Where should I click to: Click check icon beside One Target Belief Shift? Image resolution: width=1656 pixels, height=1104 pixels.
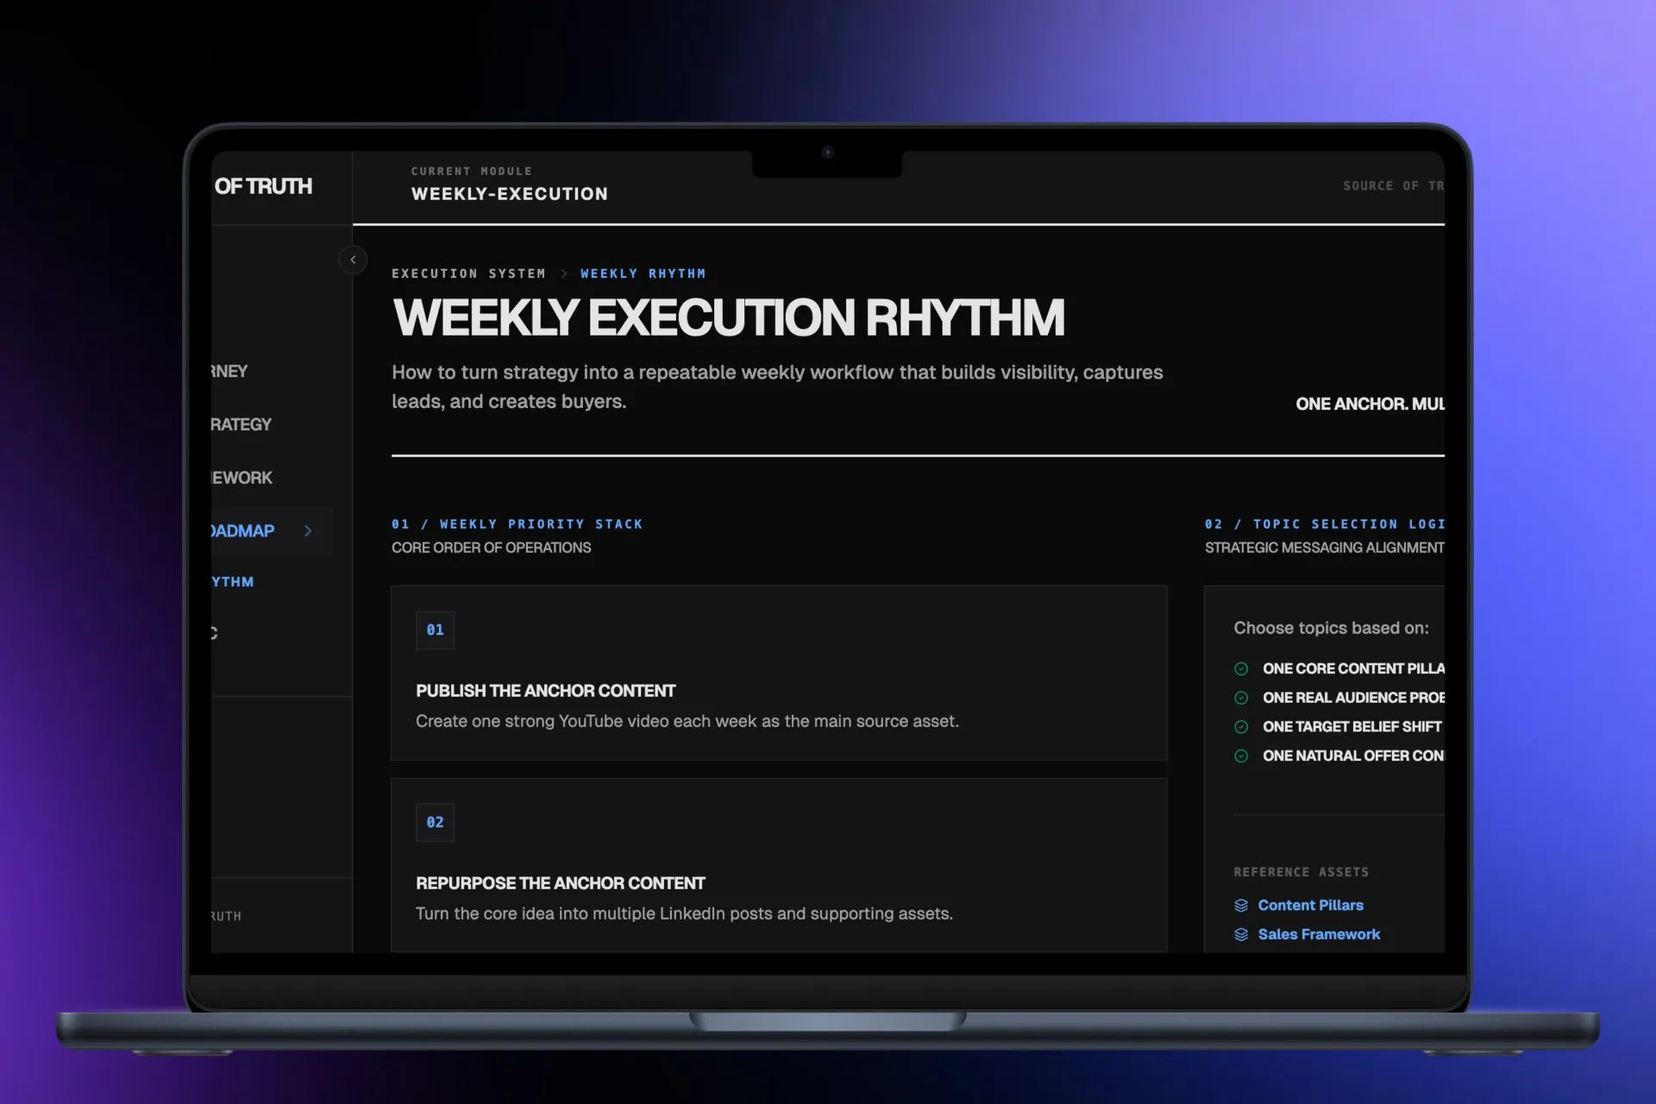click(1241, 727)
